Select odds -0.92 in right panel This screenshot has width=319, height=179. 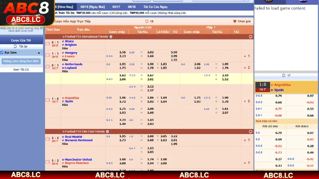[310, 102]
